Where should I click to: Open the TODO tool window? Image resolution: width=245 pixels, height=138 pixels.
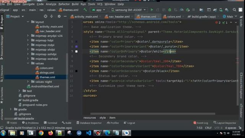tap(12, 123)
